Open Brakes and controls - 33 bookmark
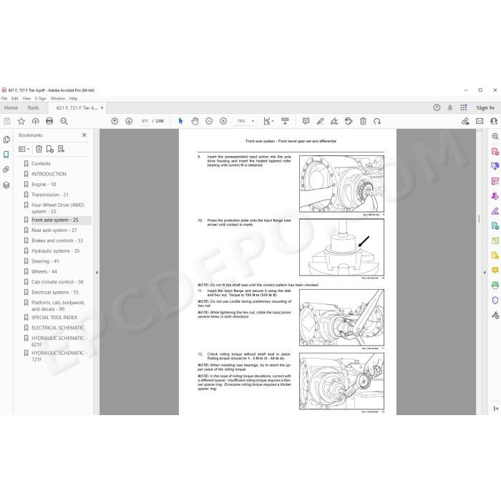This screenshot has height=501, width=501. pyautogui.click(x=57, y=240)
